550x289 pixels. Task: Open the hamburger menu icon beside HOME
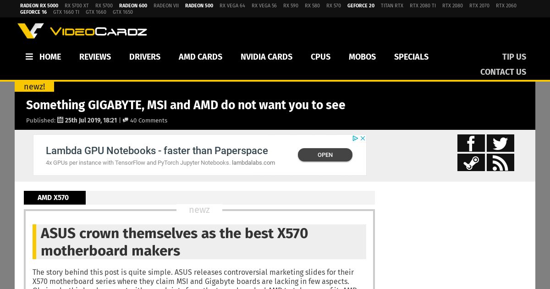click(x=29, y=57)
